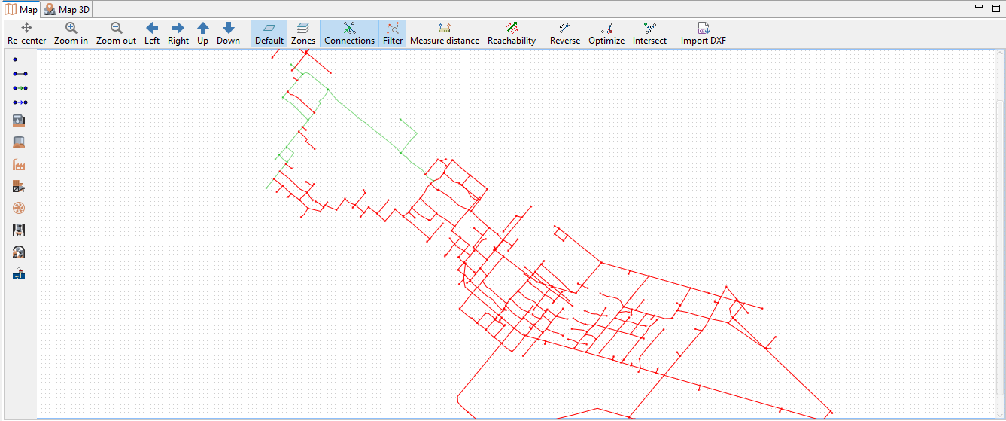This screenshot has width=1006, height=421.
Task: Toggle the Default view mode
Action: [x=269, y=34]
